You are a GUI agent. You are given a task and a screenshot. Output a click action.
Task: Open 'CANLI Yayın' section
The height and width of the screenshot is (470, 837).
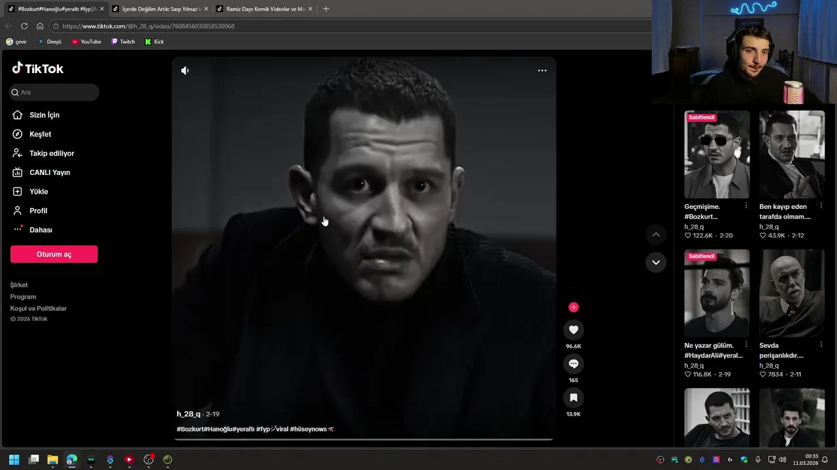point(50,172)
